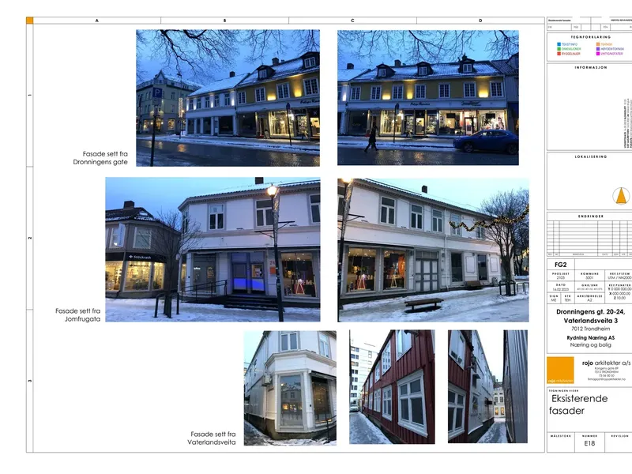Screen dimensions: 632x474
Task: Select the purple legend color swatch
Action: coord(598,49)
